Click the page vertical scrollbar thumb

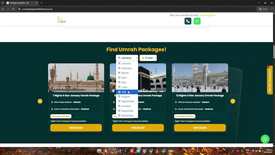(x=274, y=52)
